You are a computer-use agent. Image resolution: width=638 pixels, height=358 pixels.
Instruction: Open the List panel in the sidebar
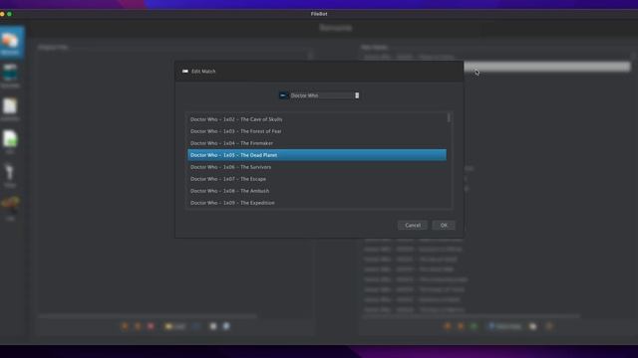coord(10,208)
